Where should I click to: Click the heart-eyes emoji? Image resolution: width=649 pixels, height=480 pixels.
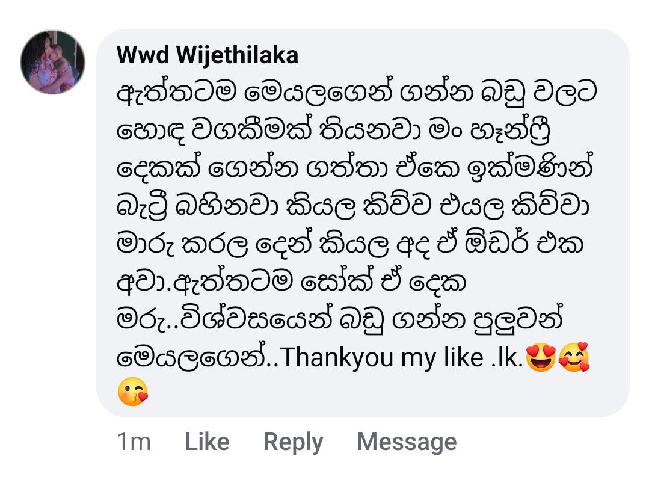(x=540, y=358)
